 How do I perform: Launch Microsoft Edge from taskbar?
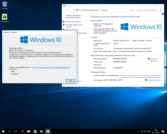[22, 131]
